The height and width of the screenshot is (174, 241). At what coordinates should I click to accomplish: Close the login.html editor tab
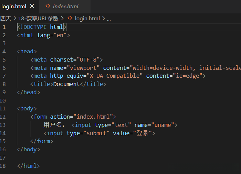tap(32, 6)
